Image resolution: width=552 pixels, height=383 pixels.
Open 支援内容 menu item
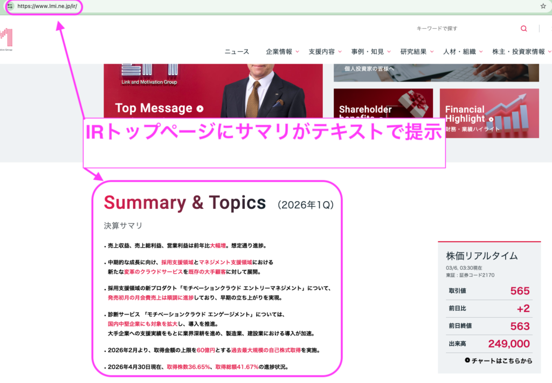pyautogui.click(x=322, y=52)
